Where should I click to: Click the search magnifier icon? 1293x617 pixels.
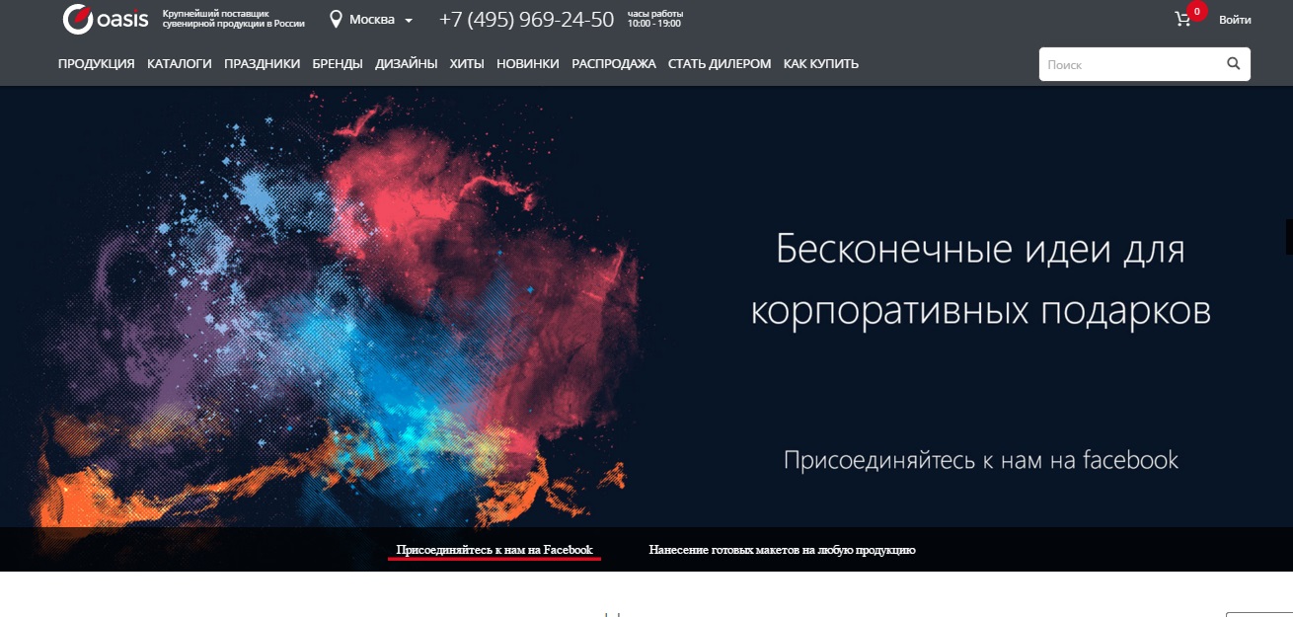[x=1233, y=64]
